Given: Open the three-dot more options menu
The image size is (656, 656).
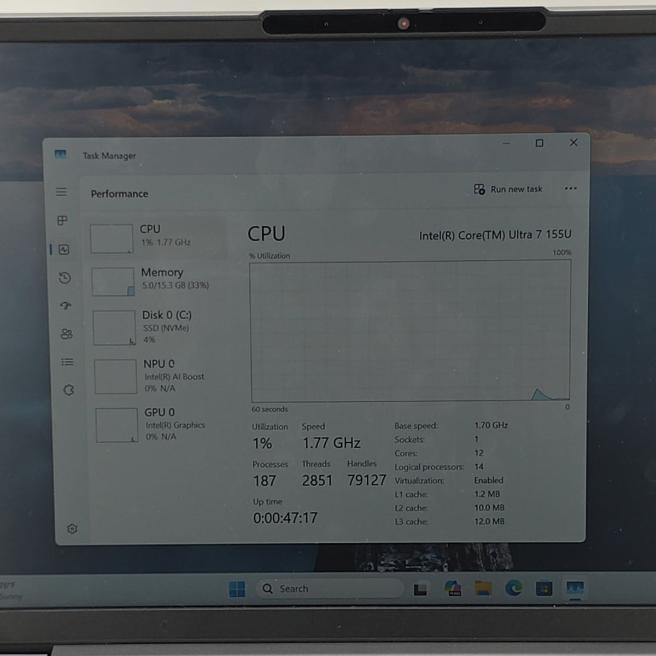Looking at the screenshot, I should point(571,189).
